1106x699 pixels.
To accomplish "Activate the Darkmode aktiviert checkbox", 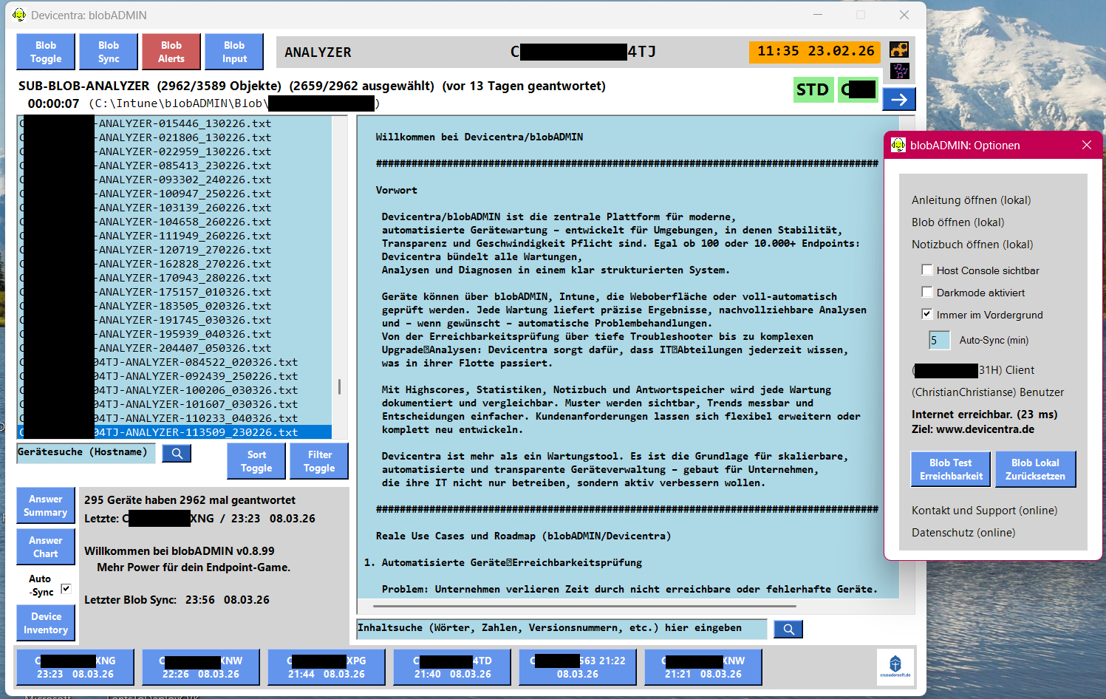I will [x=927, y=292].
